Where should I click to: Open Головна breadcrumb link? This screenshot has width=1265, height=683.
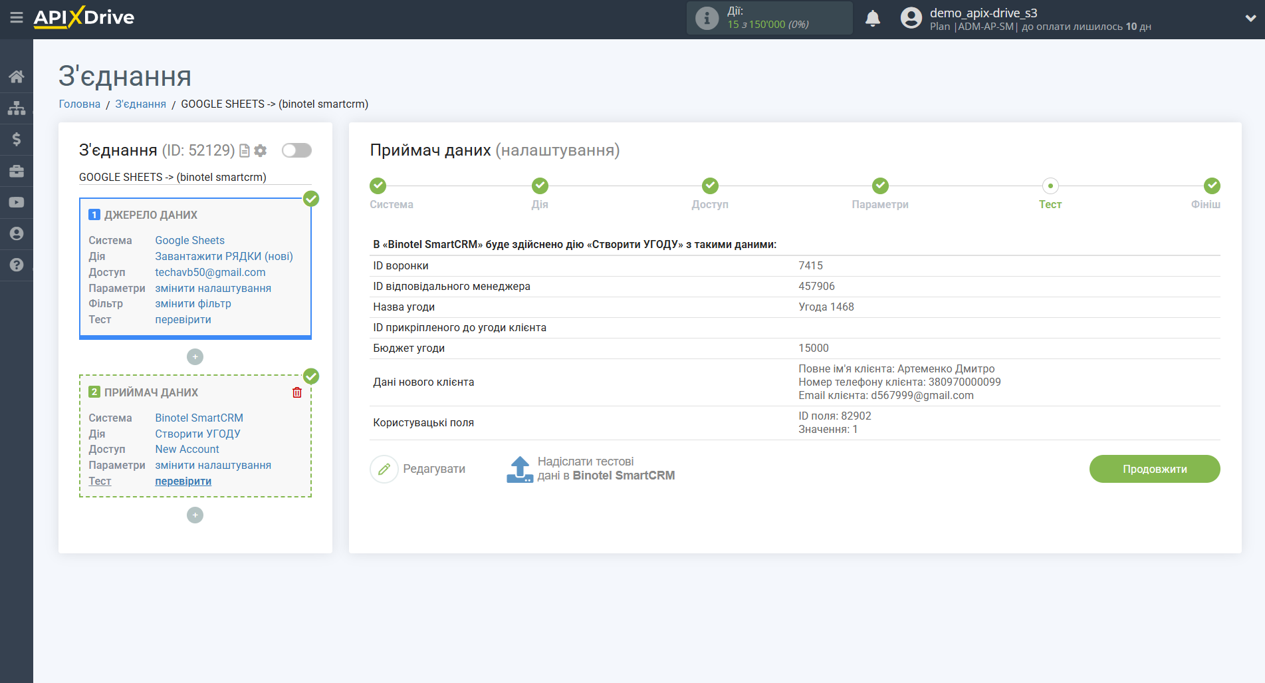(x=80, y=104)
